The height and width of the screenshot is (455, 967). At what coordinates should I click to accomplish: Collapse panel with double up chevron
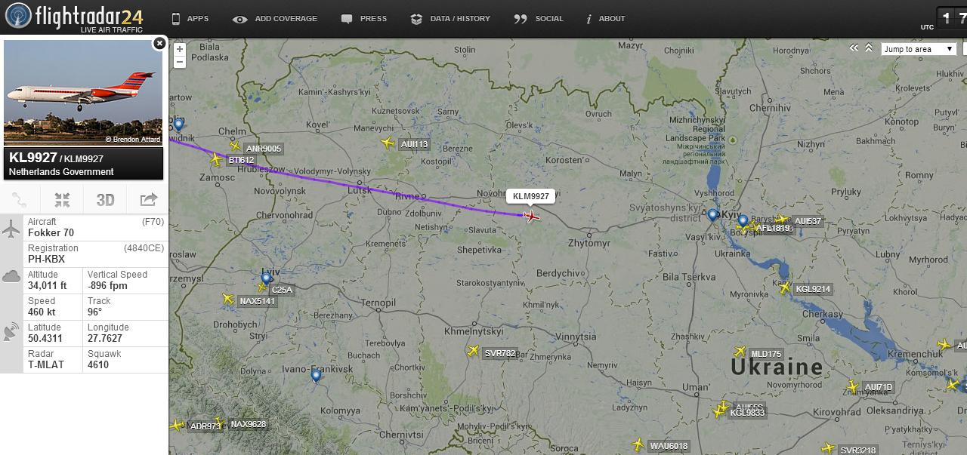click(869, 48)
